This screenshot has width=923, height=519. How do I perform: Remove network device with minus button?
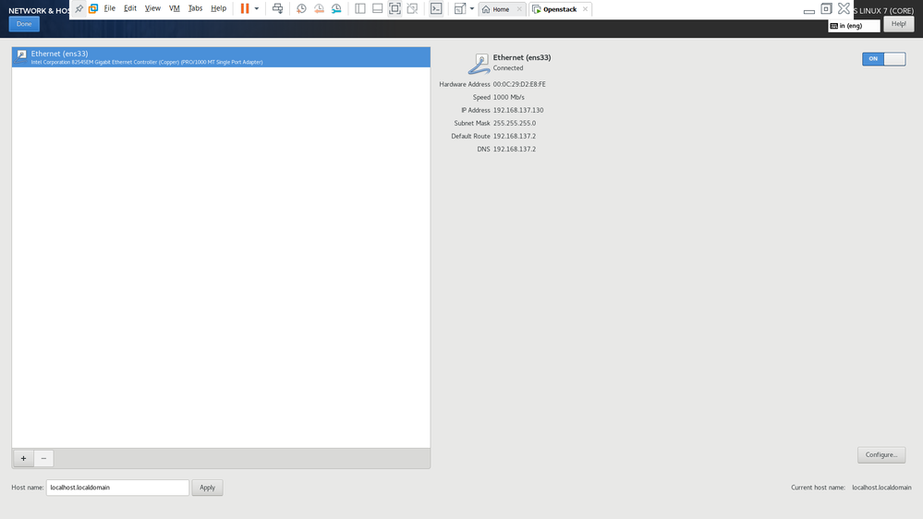point(43,458)
